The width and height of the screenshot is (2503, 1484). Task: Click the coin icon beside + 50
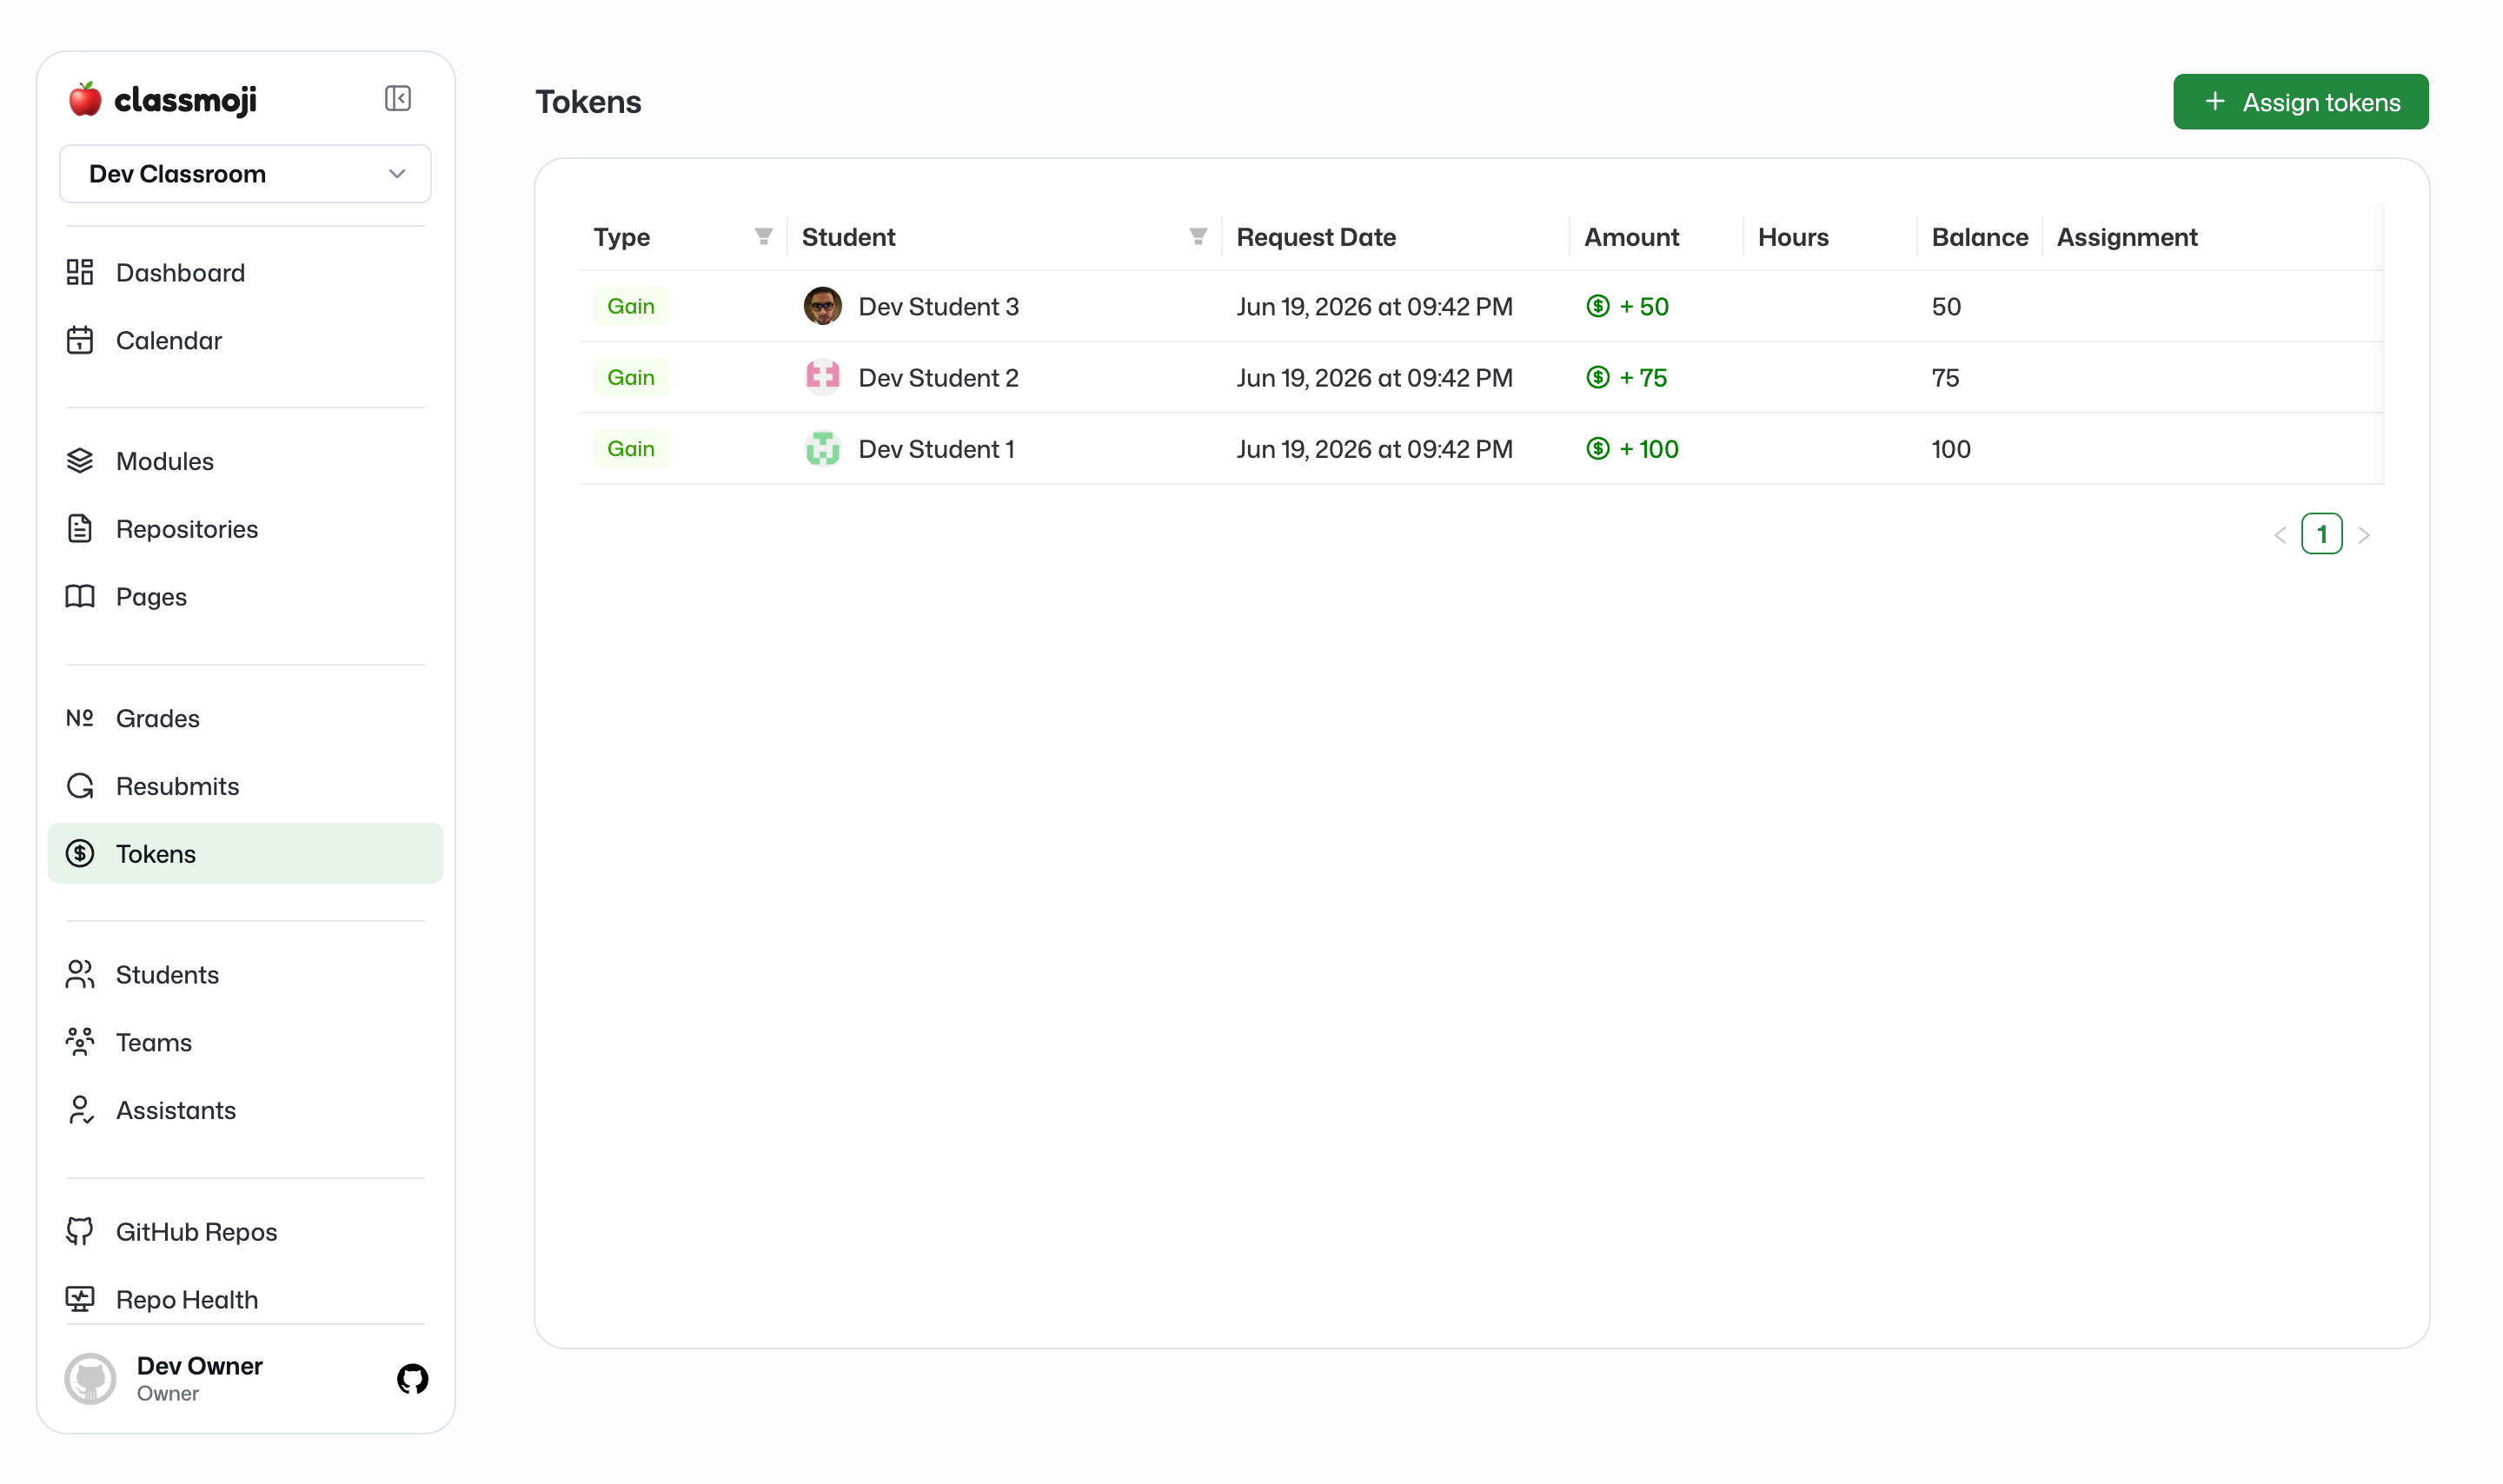pos(1598,306)
